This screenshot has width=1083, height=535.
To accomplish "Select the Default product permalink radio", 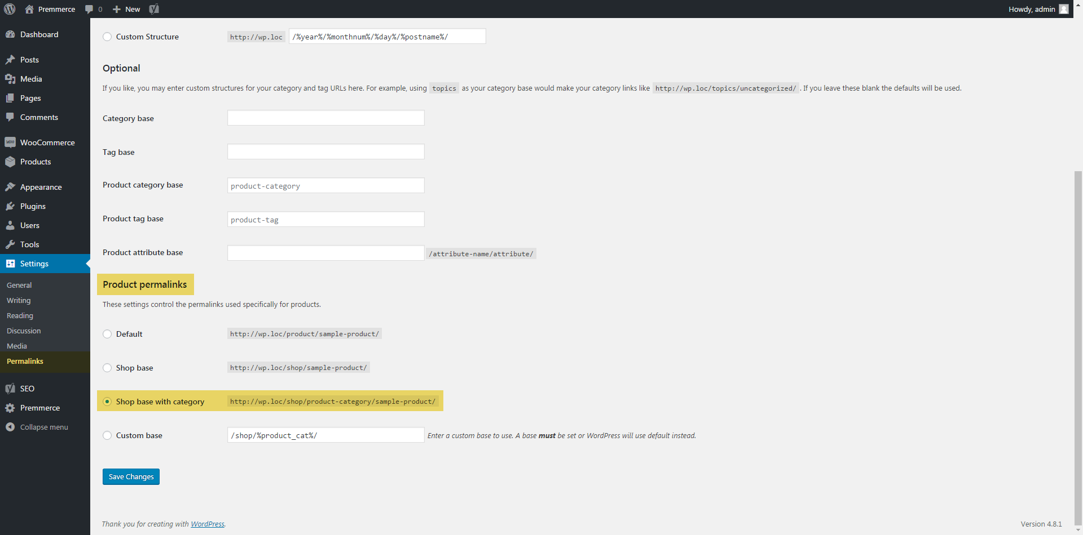I will (107, 334).
